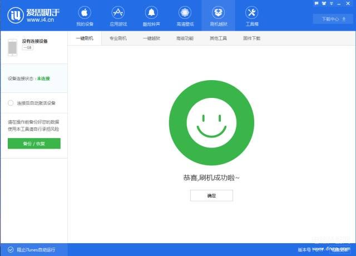Open the 应用游戏 apps and games section

[118, 16]
